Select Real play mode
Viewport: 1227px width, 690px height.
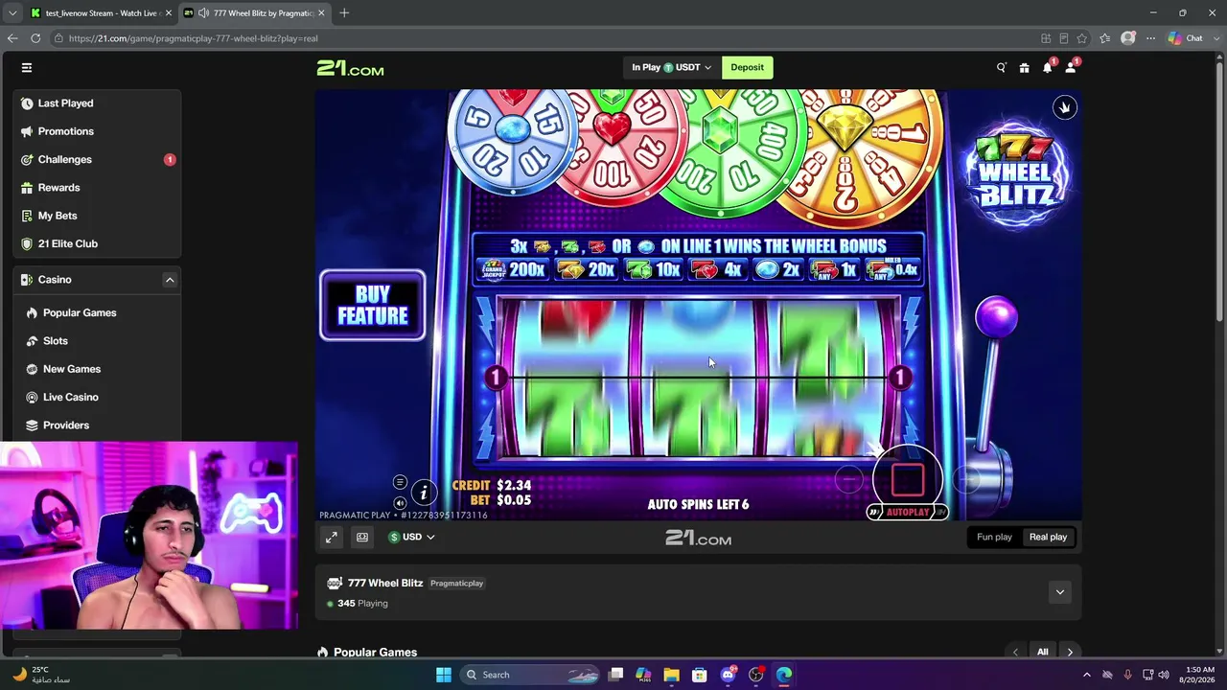[x=1048, y=538]
